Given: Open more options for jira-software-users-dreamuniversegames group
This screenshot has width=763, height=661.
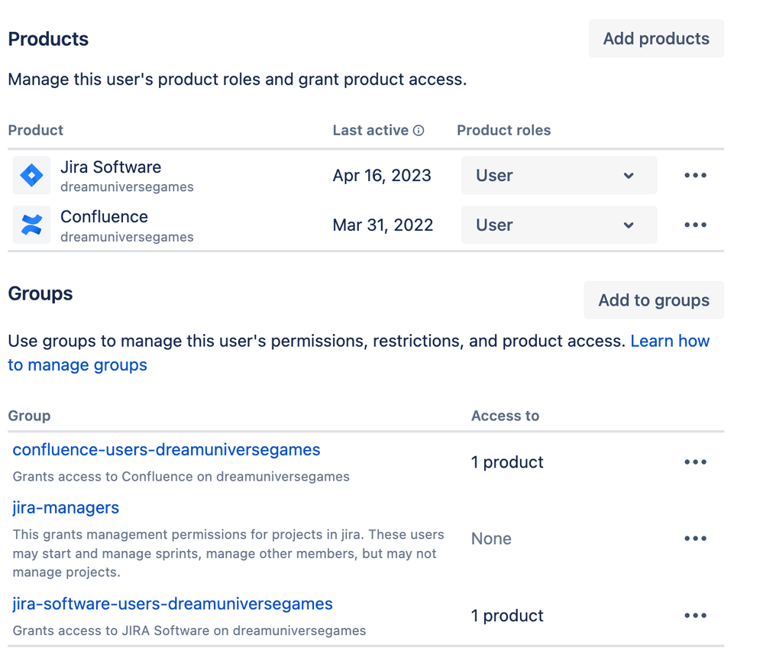Looking at the screenshot, I should pyautogui.click(x=695, y=616).
